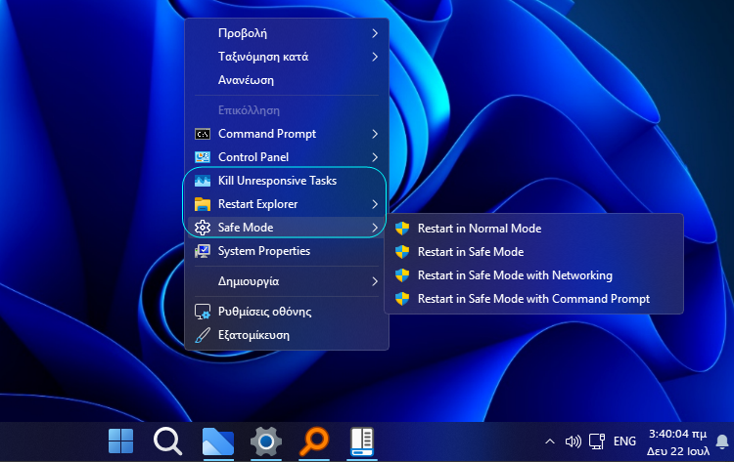Expand Command Prompt submenu arrow
734x462 pixels.
pyautogui.click(x=375, y=134)
